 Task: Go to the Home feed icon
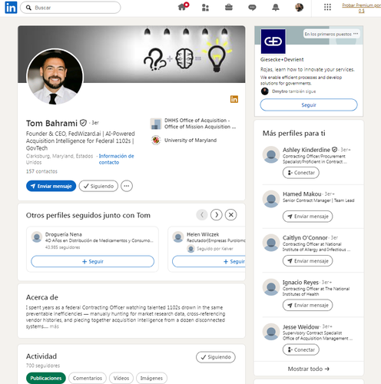pos(182,7)
